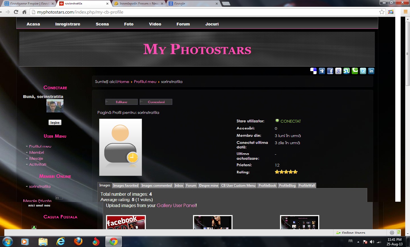The width and height of the screenshot is (410, 247).
Task: Open Jocuri in site navigation
Action: (212, 24)
